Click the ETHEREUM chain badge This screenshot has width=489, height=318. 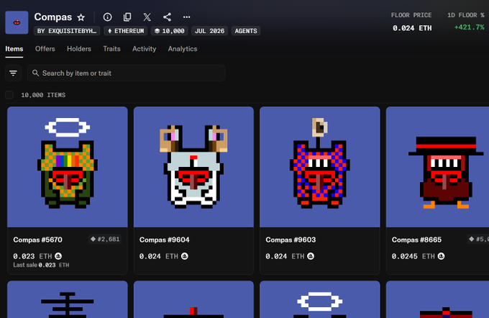126,31
